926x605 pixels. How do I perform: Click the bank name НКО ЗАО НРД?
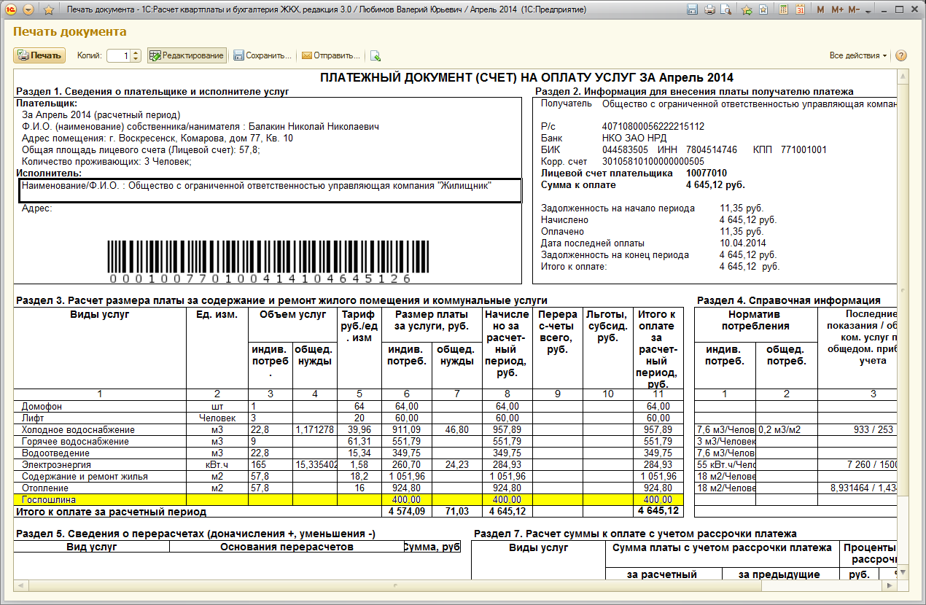pyautogui.click(x=634, y=138)
